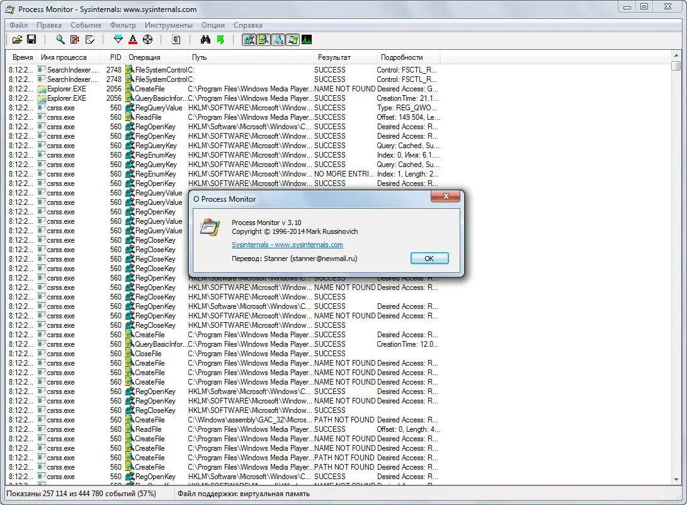The image size is (687, 505).
Task: Click 'Перевод: Stanner' text in About dialog
Action: tap(260, 258)
